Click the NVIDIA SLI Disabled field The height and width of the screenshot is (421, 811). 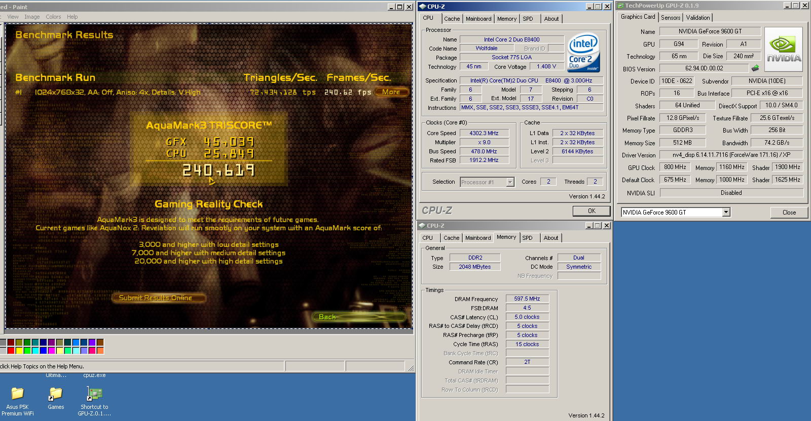[731, 193]
